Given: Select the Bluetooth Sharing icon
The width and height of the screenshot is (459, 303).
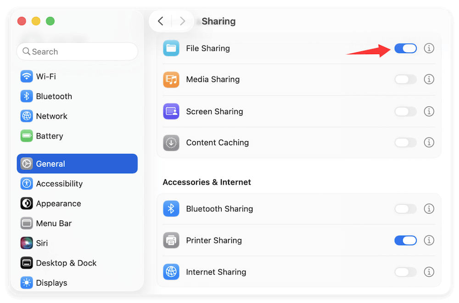Looking at the screenshot, I should (171, 209).
